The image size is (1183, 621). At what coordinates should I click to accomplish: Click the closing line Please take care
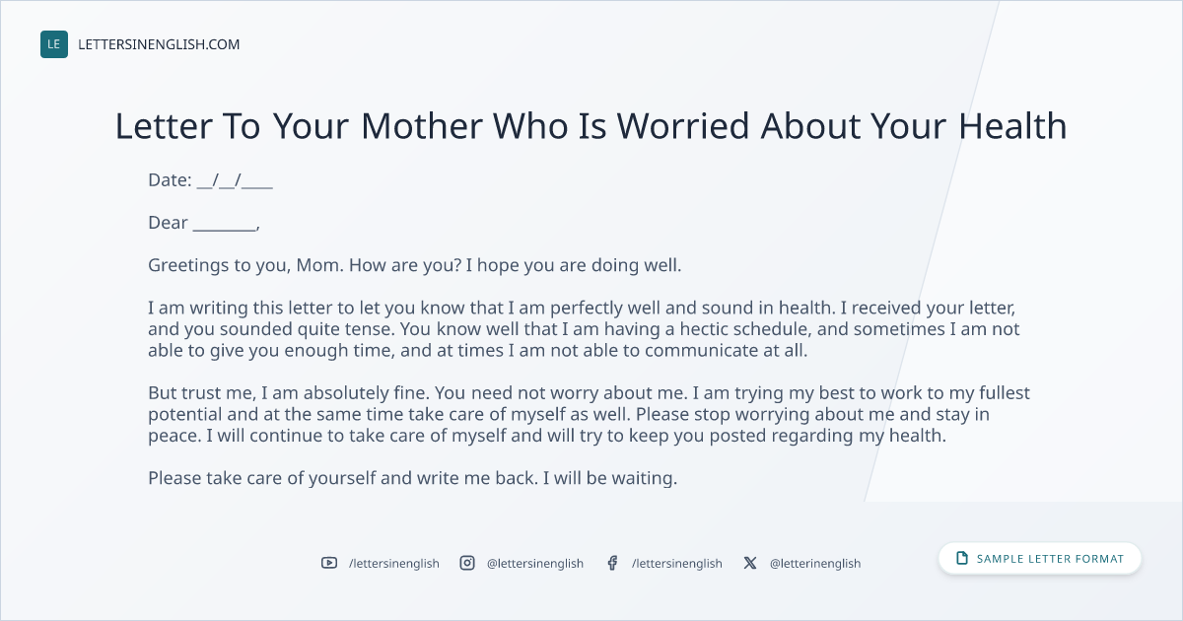tap(413, 479)
